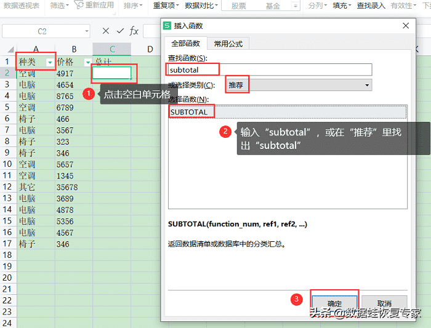The image size is (431, 328).
Task: Open the 筛选 dropdown in ribbon
Action: point(59,5)
